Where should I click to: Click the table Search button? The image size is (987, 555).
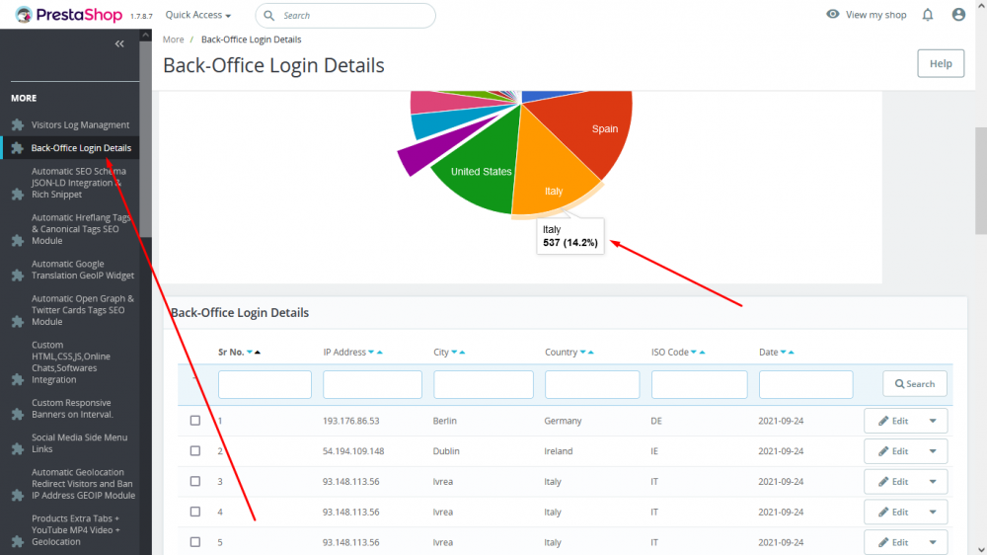[915, 383]
